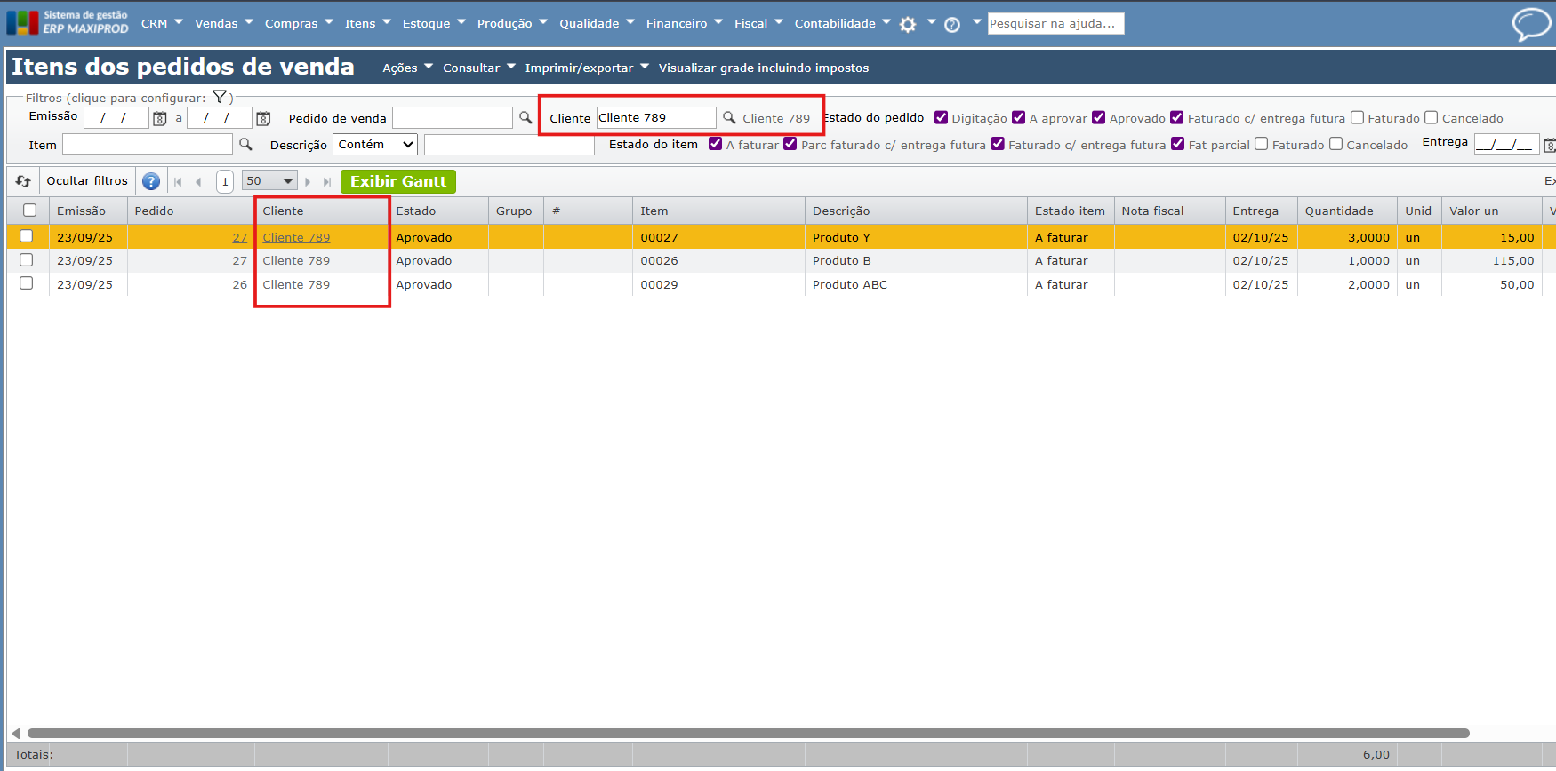This screenshot has height=771, width=1556.
Task: Open the calendar for the Emissão end date
Action: pos(263,118)
